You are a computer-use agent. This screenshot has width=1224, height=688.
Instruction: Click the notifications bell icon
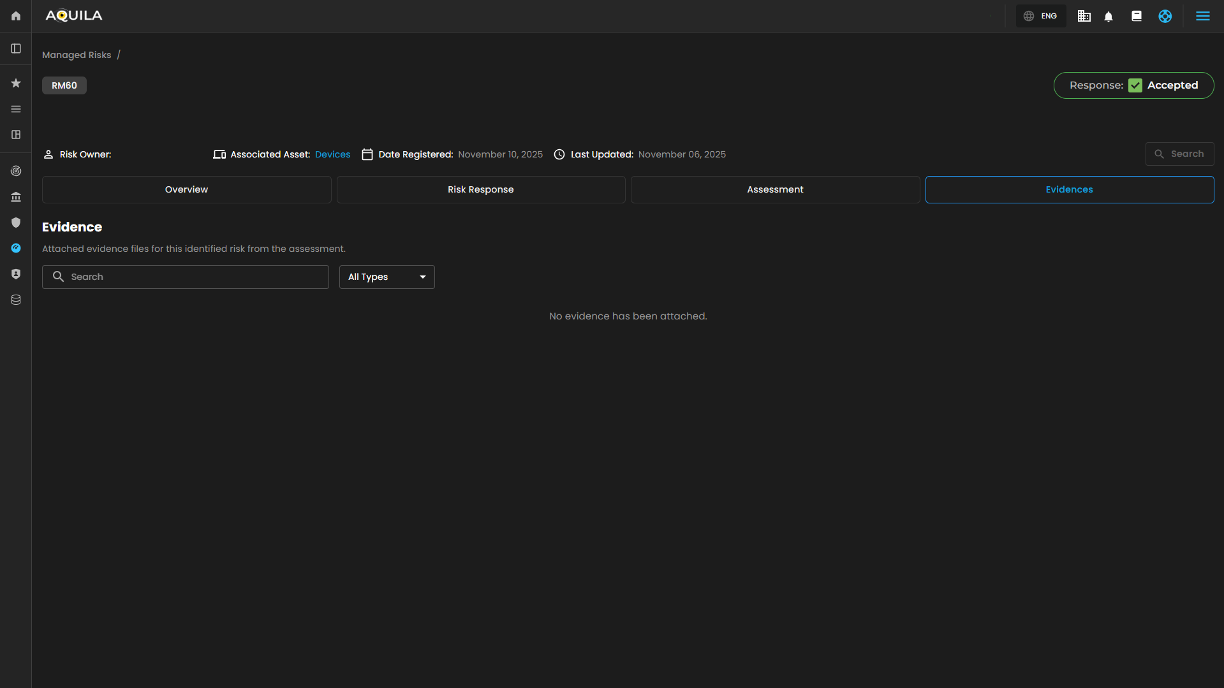[1109, 17]
